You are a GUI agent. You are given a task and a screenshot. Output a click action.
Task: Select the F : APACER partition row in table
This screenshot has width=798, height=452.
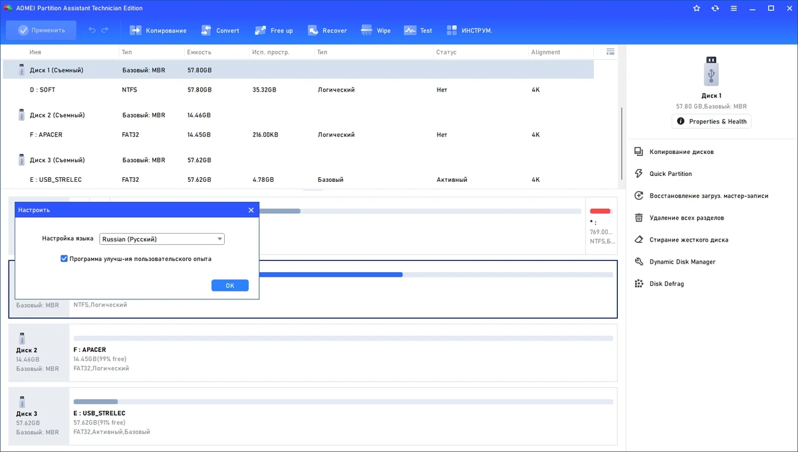coord(298,135)
